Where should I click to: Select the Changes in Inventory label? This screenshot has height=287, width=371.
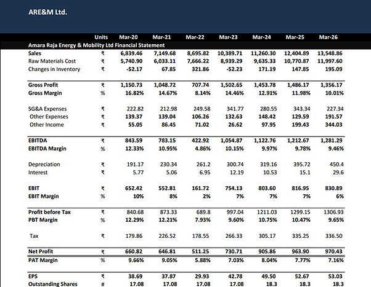(54, 69)
